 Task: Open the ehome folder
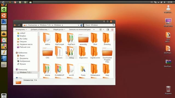click(x=47, y=70)
